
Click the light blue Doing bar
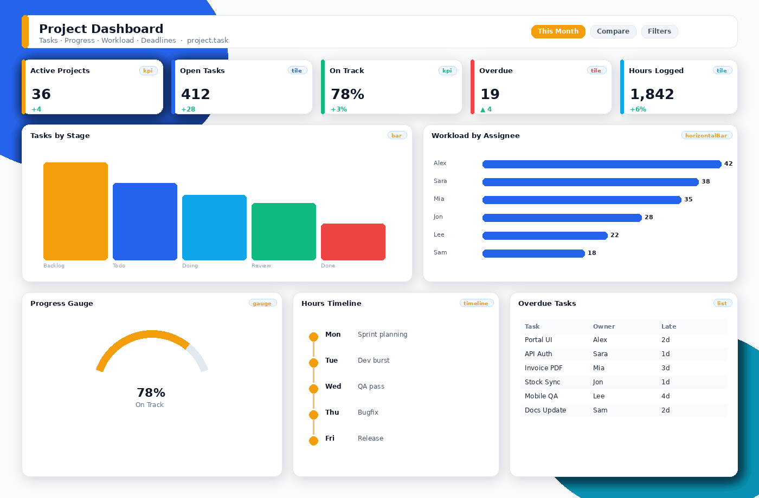click(214, 227)
